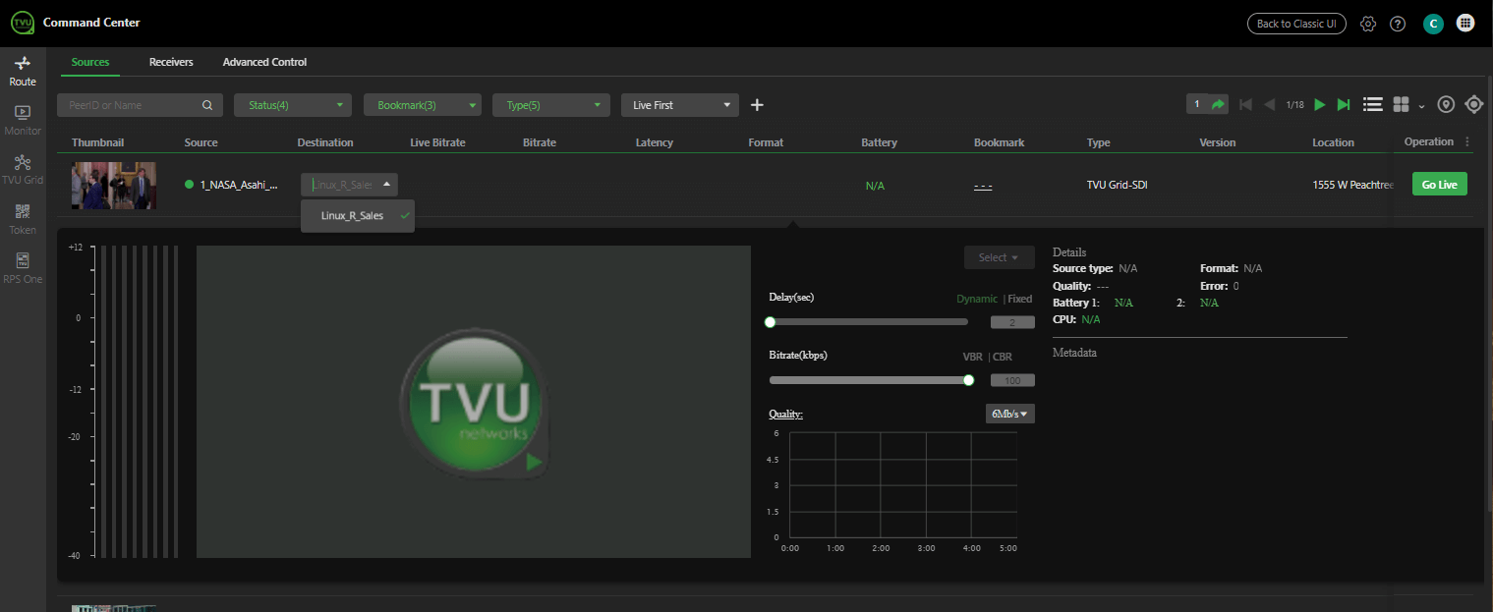Open the apps grid launcher icon
The height and width of the screenshot is (612, 1493).
(x=1464, y=24)
